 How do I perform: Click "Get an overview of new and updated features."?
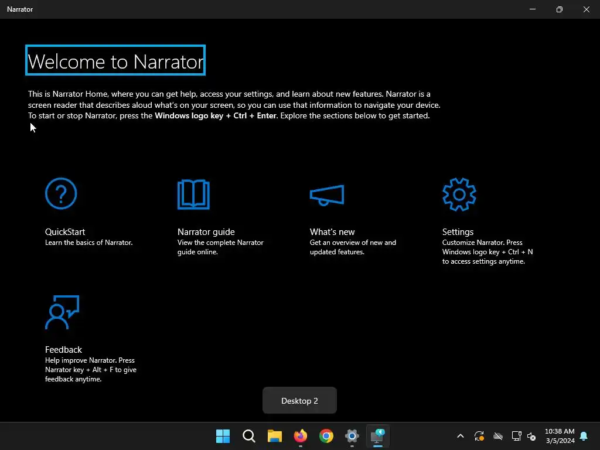click(353, 247)
